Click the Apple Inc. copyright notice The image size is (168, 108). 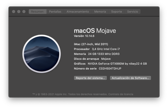70,94
